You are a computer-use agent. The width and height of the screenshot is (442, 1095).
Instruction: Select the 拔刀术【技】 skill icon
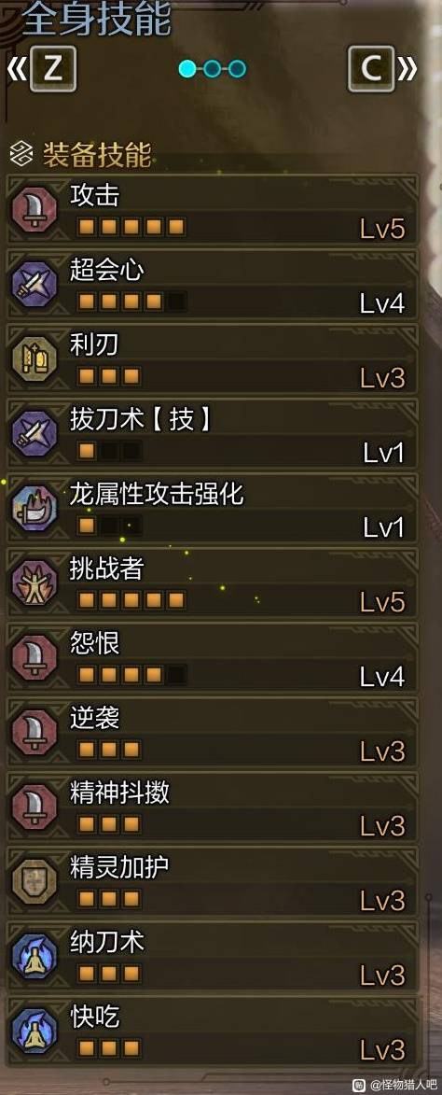click(x=35, y=433)
